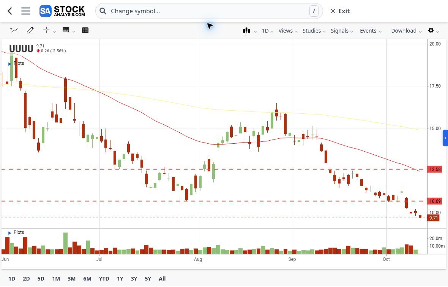Open the Views dropdown
The width and height of the screenshot is (448, 287).
click(288, 31)
